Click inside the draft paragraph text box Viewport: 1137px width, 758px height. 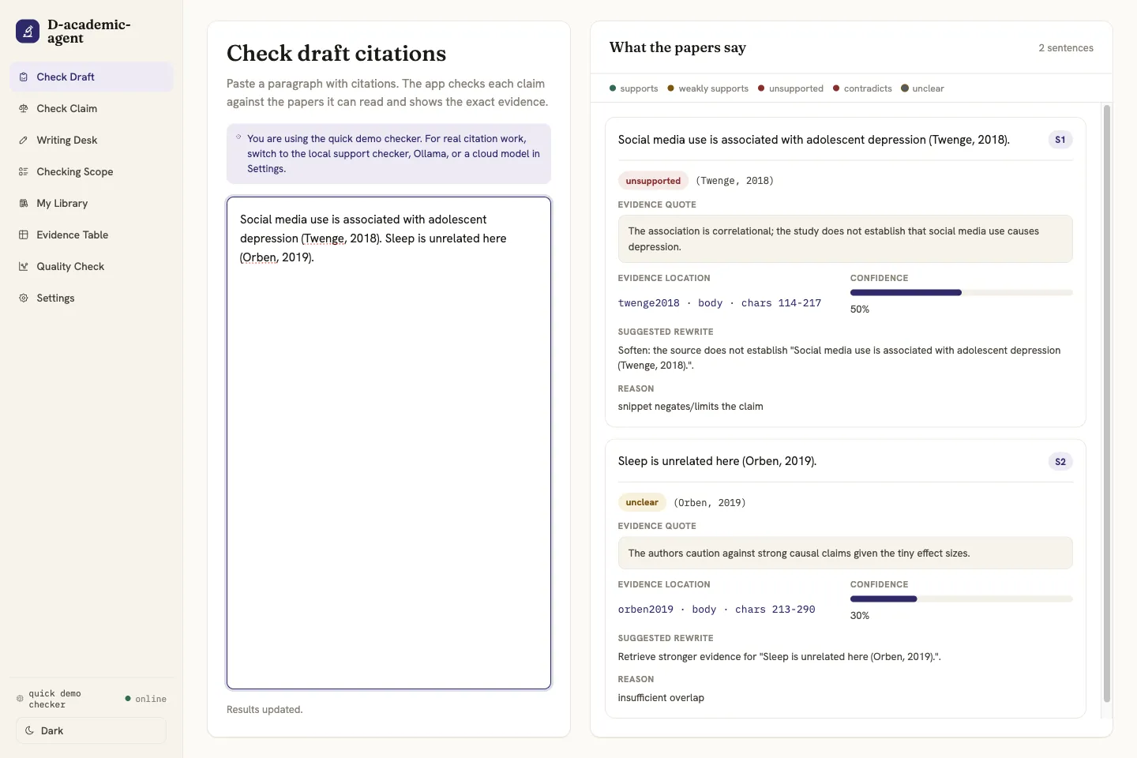[388, 443]
